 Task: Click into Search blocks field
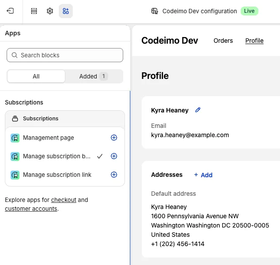[x=65, y=55]
